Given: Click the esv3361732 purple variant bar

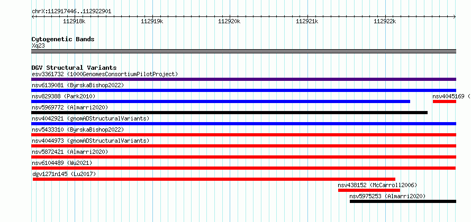Looking at the screenshot, I should [x=243, y=79].
